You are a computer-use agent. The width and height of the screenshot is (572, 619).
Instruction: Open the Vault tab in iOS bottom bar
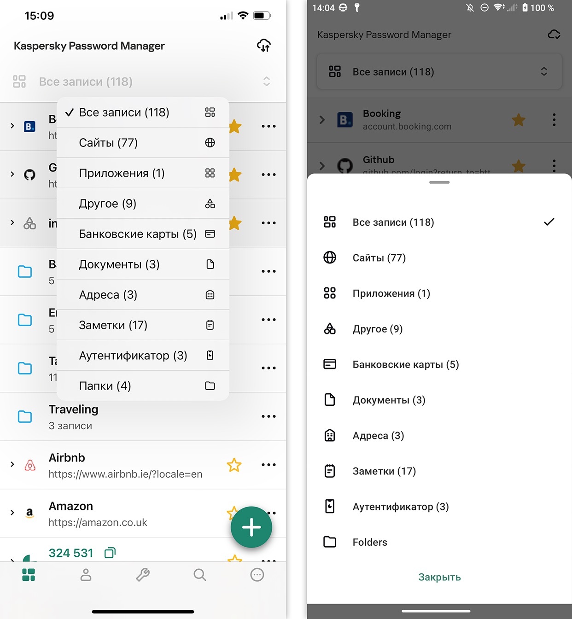pos(29,575)
